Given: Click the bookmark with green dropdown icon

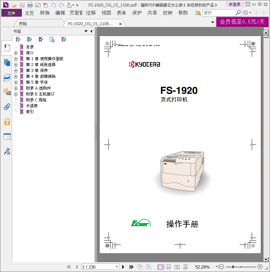Looking at the screenshot, I should pos(64,40).
